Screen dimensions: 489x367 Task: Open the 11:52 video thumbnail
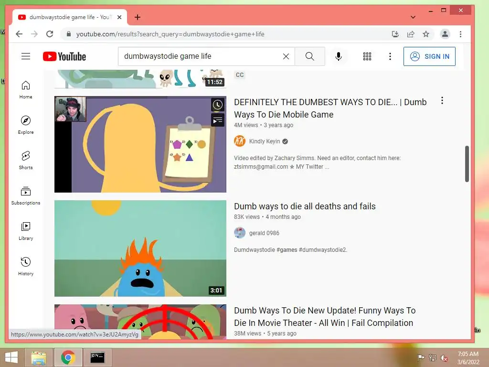(x=140, y=79)
